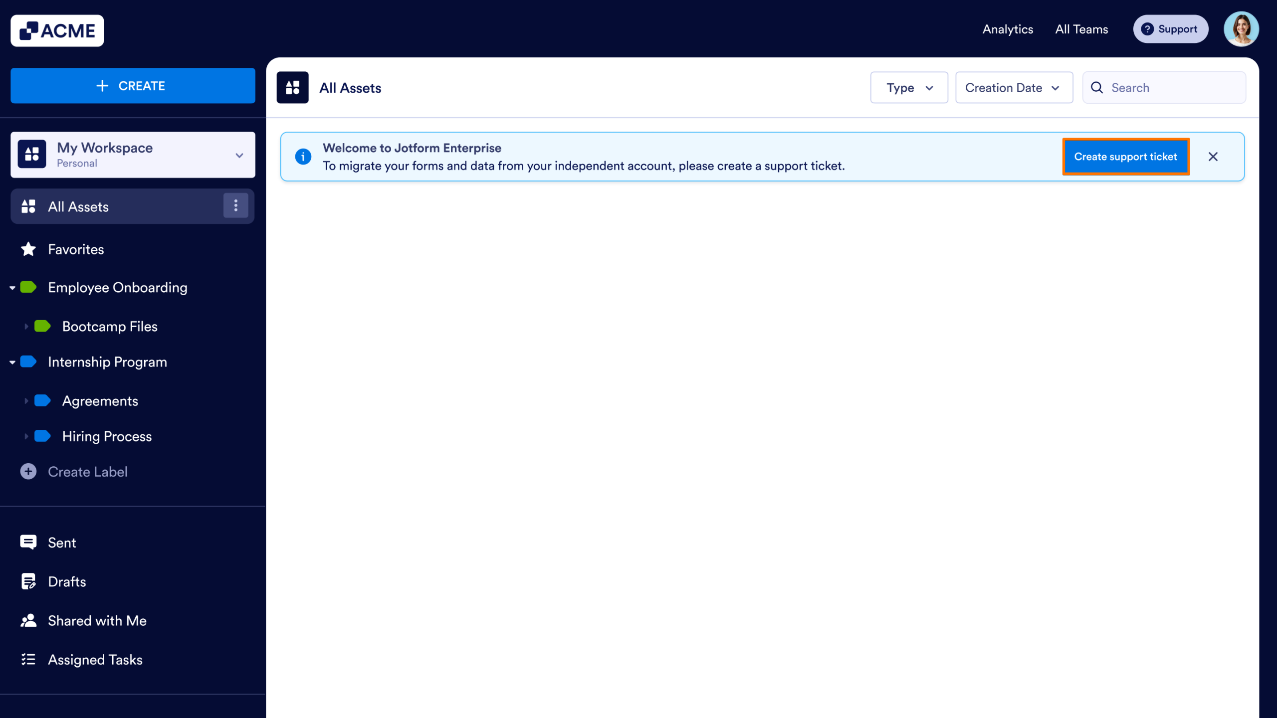This screenshot has height=718, width=1277.
Task: Select the Employee Onboarding label
Action: [x=118, y=288]
